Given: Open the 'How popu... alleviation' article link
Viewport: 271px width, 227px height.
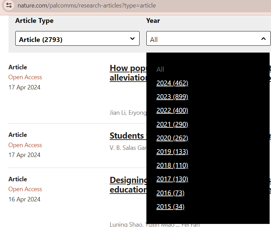Looking at the screenshot, I should point(128,73).
